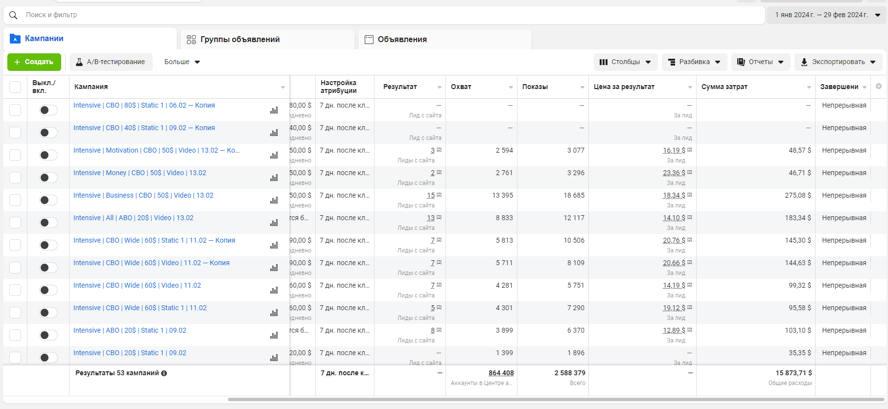The width and height of the screenshot is (888, 409).
Task: Open chart for Intensive Money CBO 50$ Video campaign
Action: coord(274,178)
